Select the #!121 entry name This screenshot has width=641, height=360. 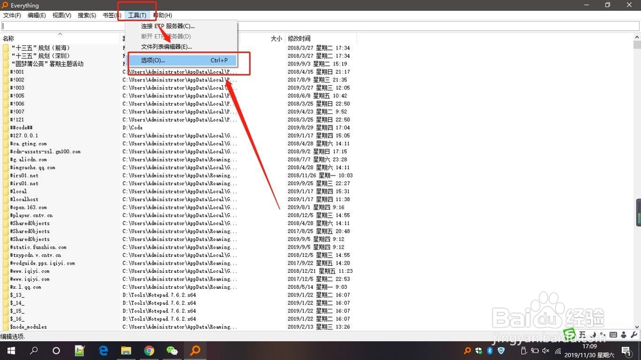[17, 119]
